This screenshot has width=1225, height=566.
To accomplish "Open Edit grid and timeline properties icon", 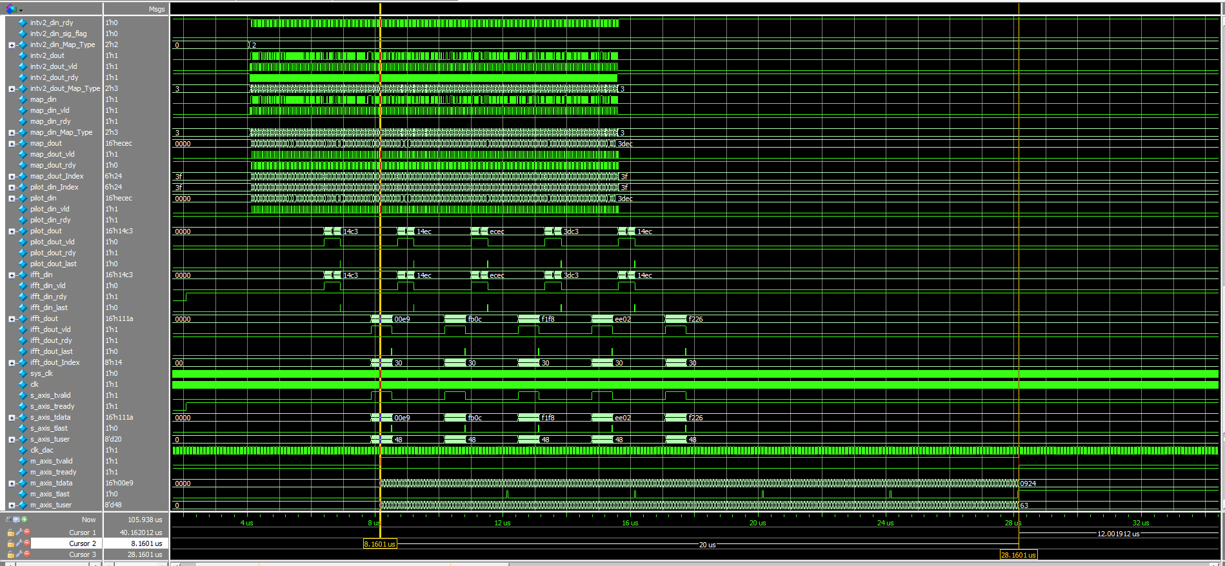I will [x=16, y=520].
